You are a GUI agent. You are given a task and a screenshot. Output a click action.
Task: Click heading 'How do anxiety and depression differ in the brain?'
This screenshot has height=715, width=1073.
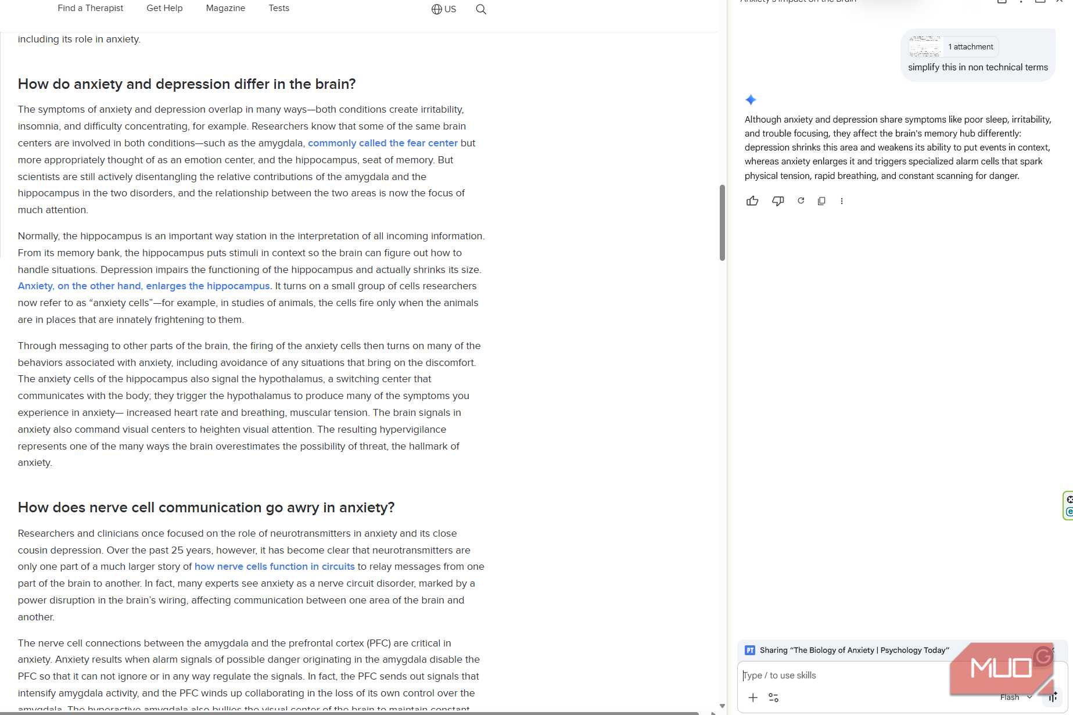tap(186, 84)
